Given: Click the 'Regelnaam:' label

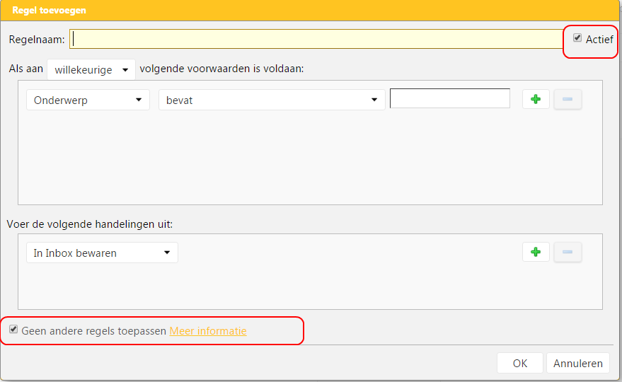Looking at the screenshot, I should (37, 40).
